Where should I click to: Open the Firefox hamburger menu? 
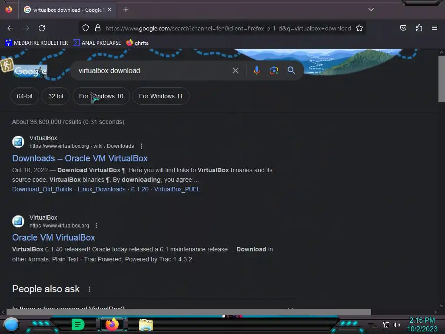coord(434,28)
